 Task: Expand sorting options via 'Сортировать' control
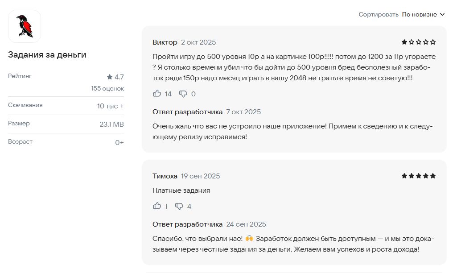click(379, 14)
